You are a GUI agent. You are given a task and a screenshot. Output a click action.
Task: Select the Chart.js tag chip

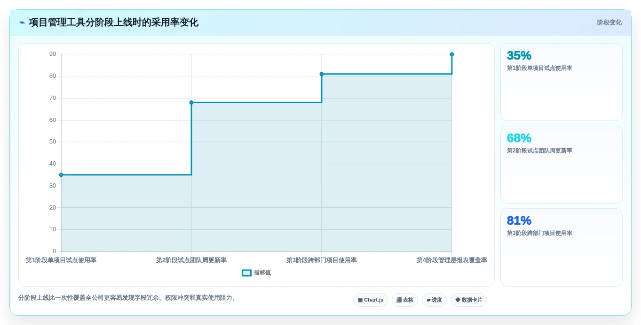(x=371, y=300)
